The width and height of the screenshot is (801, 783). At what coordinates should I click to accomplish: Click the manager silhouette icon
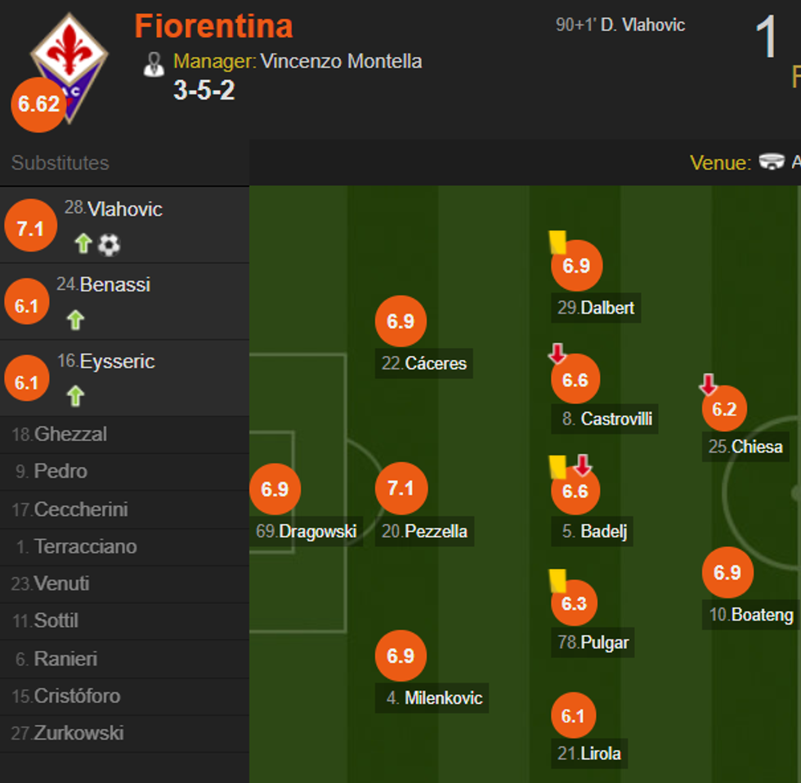(154, 64)
